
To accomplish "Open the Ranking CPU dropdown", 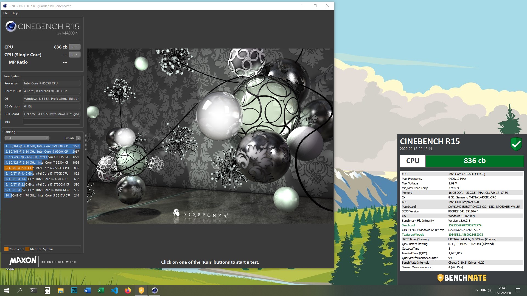I will pos(27,138).
